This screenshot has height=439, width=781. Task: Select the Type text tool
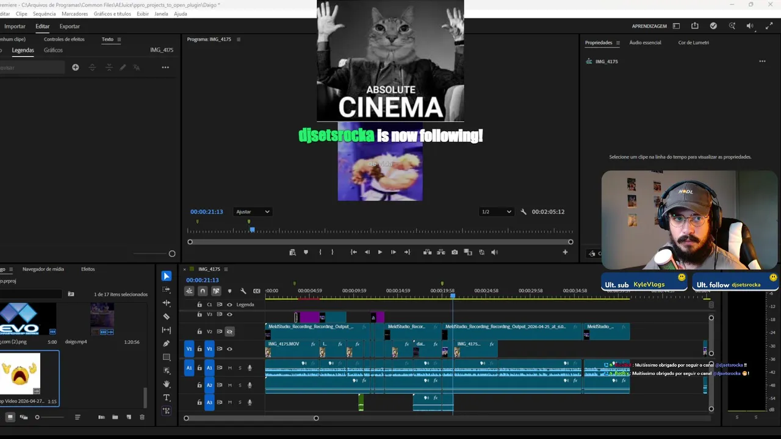point(167,398)
